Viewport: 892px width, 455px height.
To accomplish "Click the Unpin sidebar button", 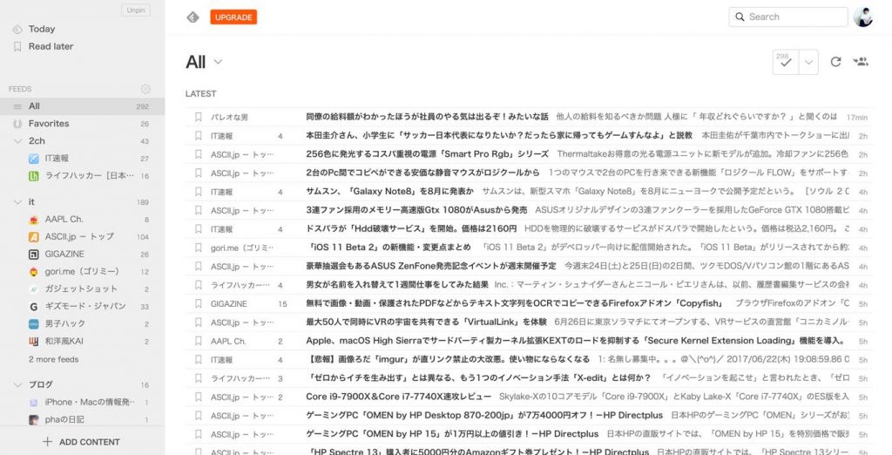I will 135,10.
